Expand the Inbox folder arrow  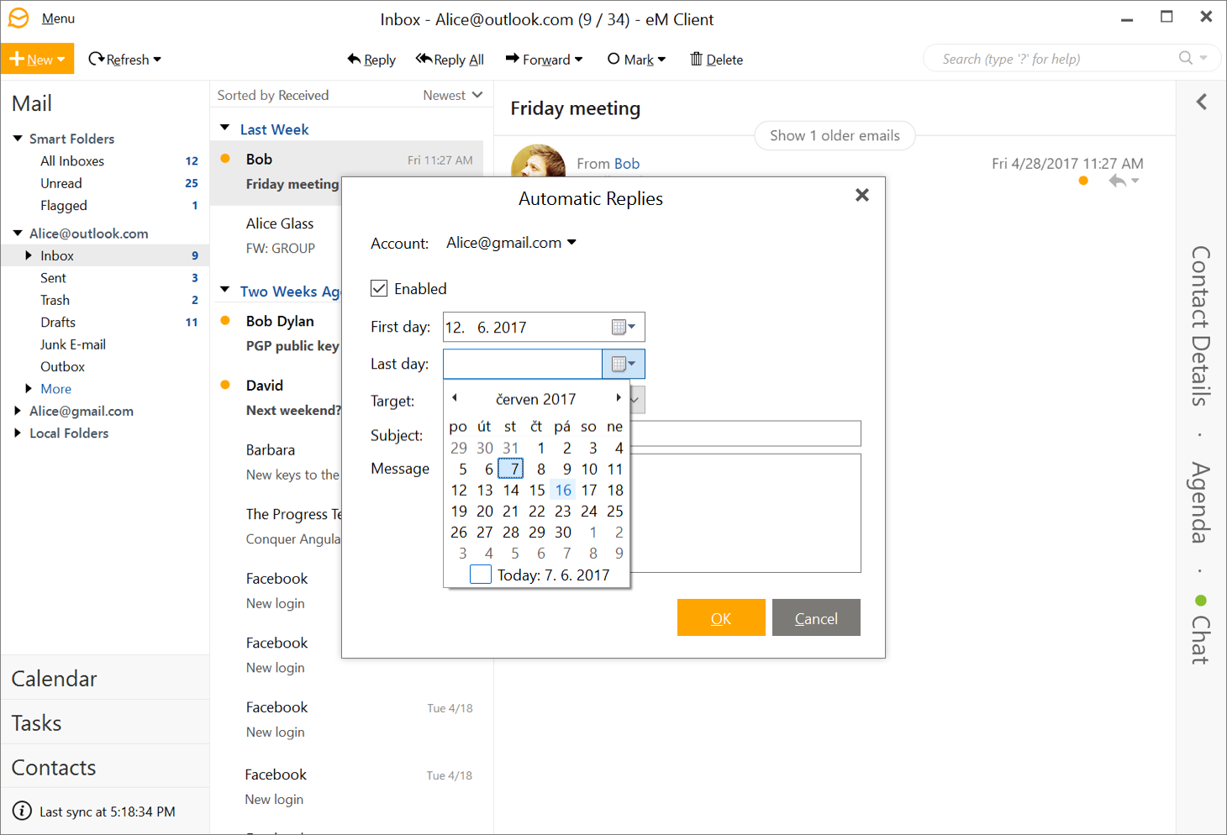(29, 255)
